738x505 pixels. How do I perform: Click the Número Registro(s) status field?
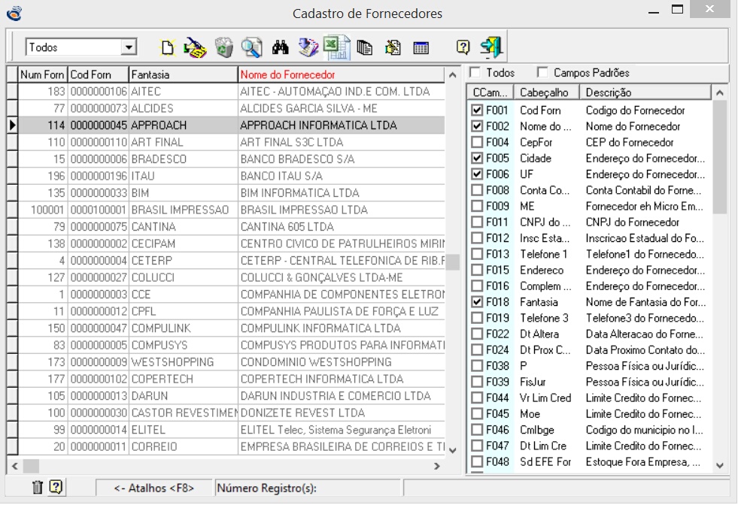pos(308,488)
